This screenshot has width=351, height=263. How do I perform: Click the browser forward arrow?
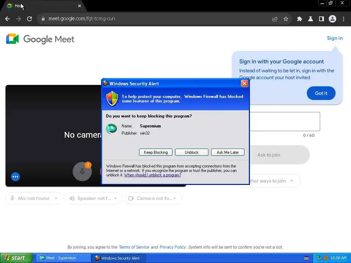coord(19,19)
